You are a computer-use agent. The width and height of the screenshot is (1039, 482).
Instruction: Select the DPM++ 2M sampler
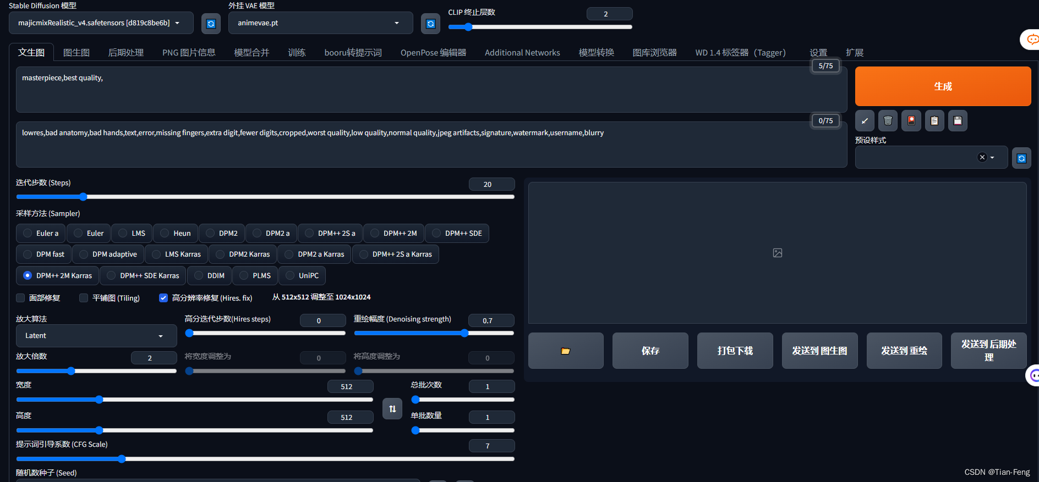coord(394,233)
